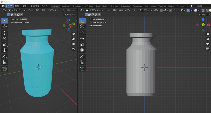Pick the Annotate pencil tool in left viewport
The image size is (211, 113).
4,56
